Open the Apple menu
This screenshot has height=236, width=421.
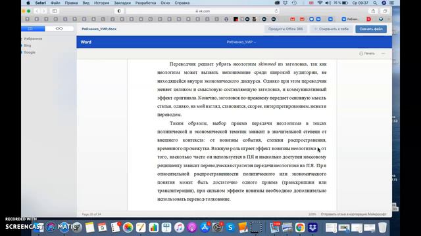click(28, 3)
